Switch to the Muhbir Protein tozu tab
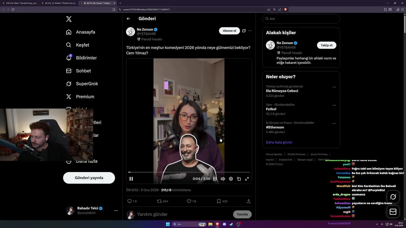The image size is (406, 228). 58,3
